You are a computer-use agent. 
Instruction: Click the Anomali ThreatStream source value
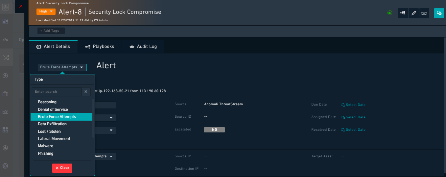(223, 104)
